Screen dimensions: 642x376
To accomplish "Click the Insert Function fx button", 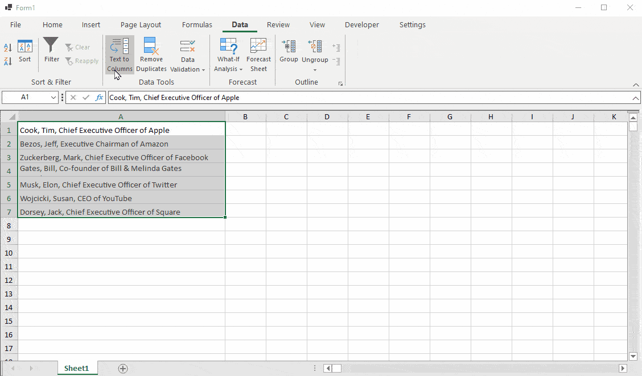I will click(99, 98).
